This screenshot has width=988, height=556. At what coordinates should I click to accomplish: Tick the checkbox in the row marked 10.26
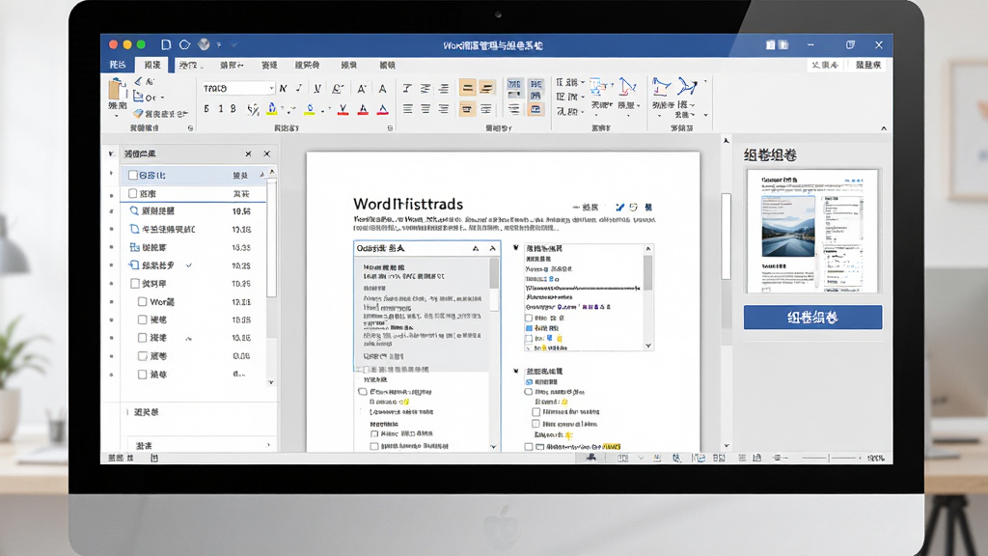click(135, 284)
